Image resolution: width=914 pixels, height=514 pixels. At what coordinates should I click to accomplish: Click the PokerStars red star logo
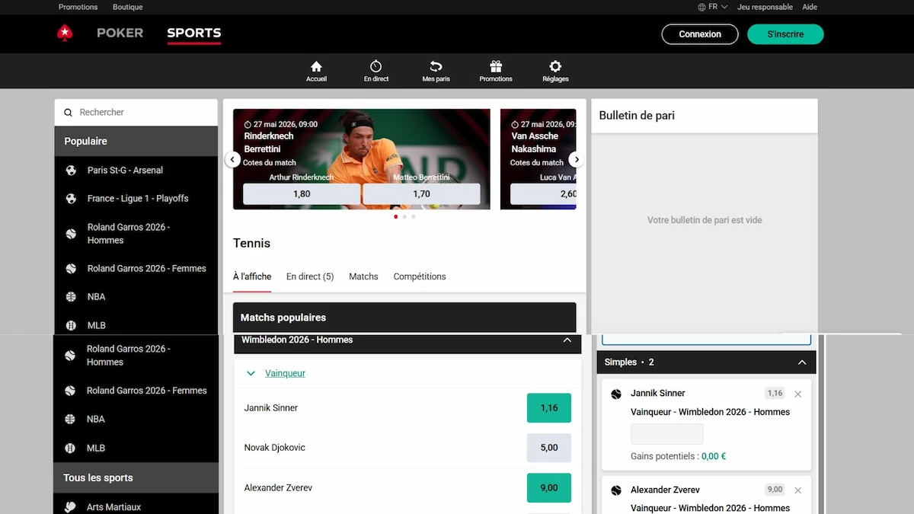coord(65,33)
